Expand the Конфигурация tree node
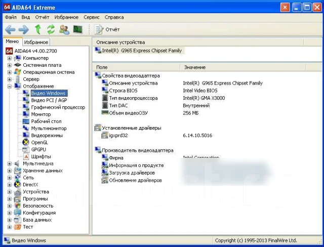 pyautogui.click(x=9, y=213)
